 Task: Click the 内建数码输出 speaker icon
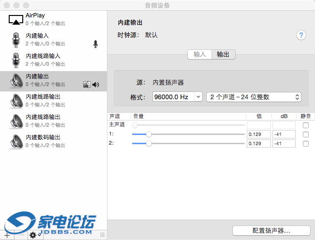[x=16, y=142]
